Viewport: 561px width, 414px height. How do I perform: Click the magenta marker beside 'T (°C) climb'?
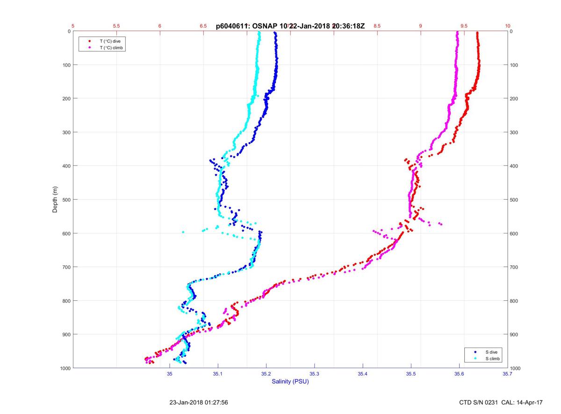tap(89, 48)
